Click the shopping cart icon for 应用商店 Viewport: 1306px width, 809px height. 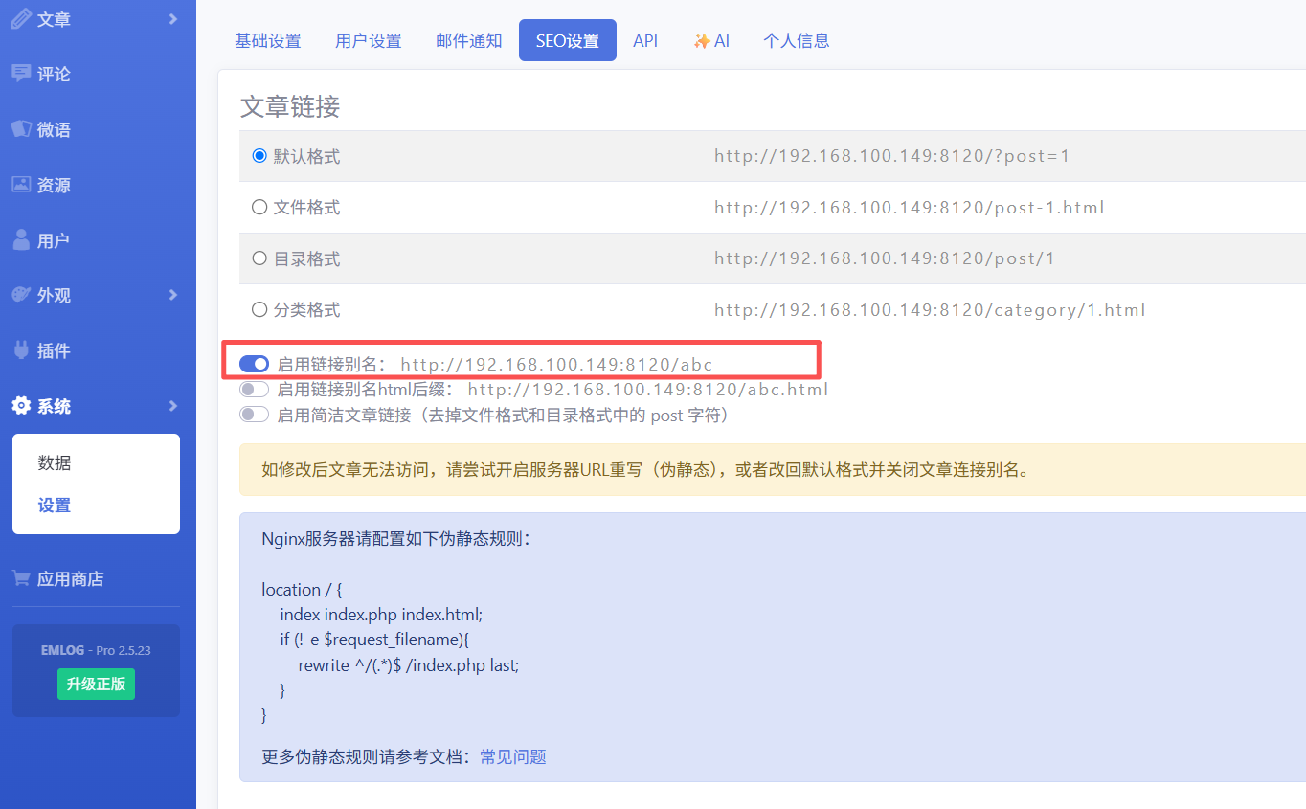[x=21, y=578]
